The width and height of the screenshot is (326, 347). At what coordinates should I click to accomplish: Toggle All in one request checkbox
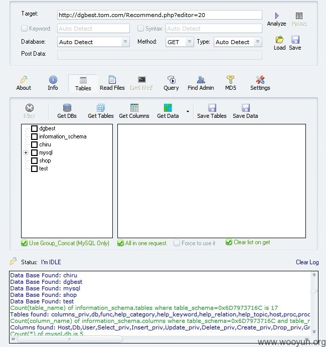click(x=120, y=243)
